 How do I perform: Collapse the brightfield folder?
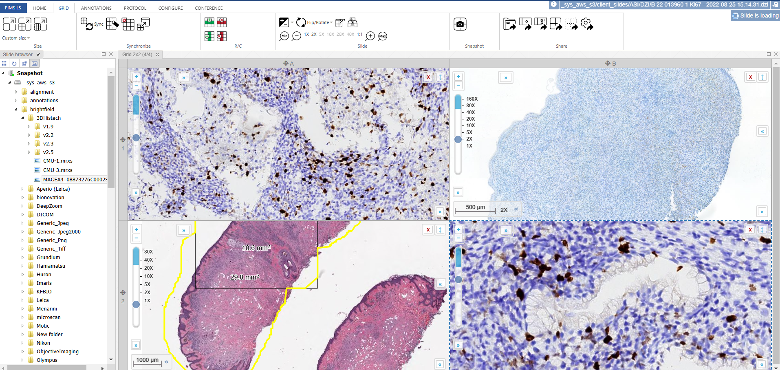tap(16, 109)
